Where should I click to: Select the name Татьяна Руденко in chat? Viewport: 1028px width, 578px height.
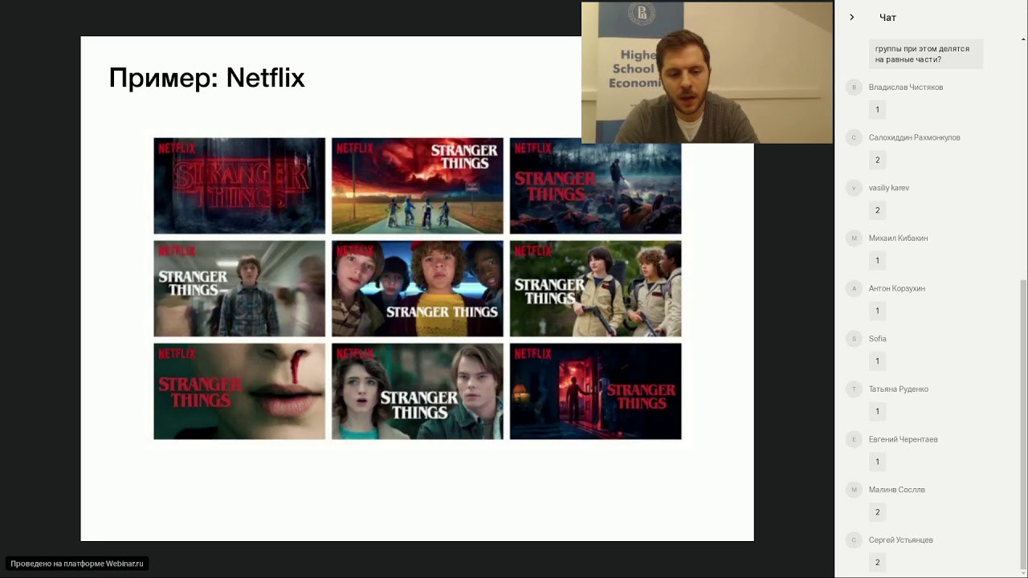pyautogui.click(x=899, y=389)
